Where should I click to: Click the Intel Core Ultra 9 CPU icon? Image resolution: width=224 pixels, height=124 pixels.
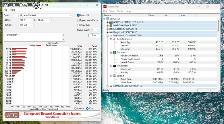point(111,25)
